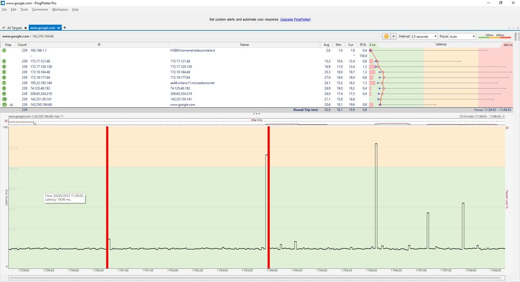
Task: Pause tracing with the orange pause button
Action: tap(386, 37)
